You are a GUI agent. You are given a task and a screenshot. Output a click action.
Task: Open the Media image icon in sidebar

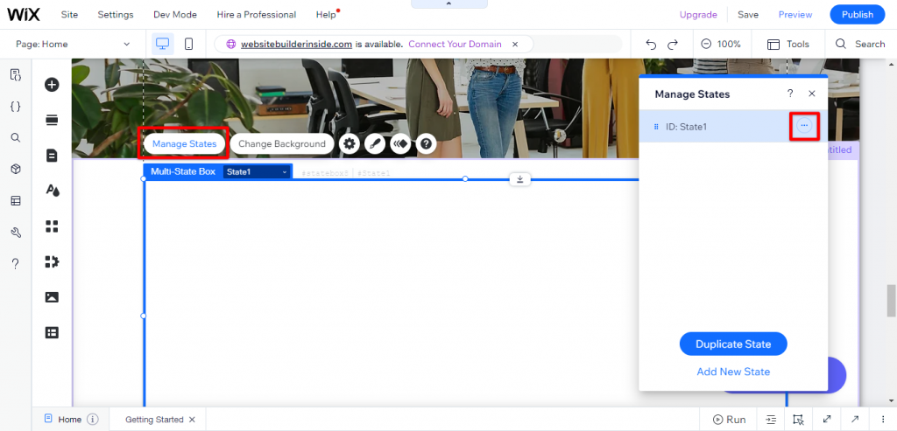[x=52, y=297]
